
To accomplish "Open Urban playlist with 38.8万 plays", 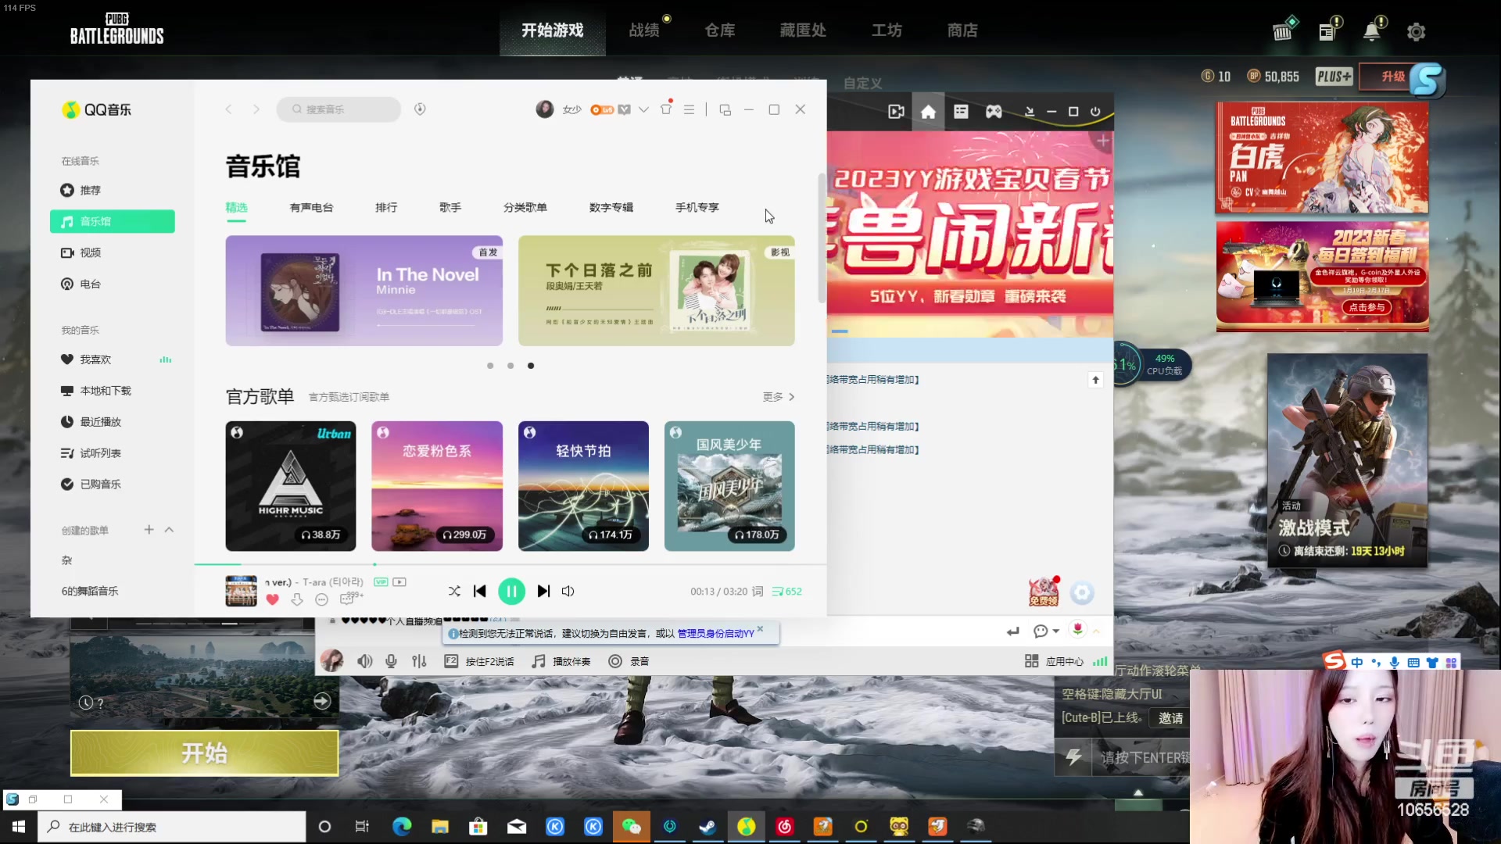I will (291, 486).
